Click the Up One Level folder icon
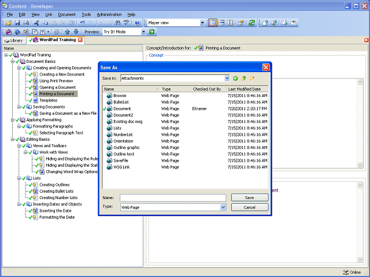 (x=244, y=78)
